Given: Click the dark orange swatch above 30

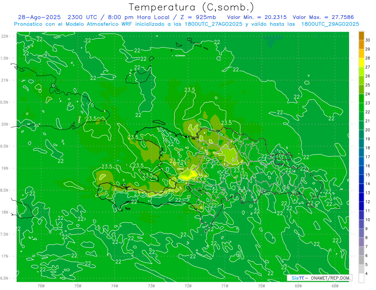Looking at the screenshot, I should (x=361, y=36).
